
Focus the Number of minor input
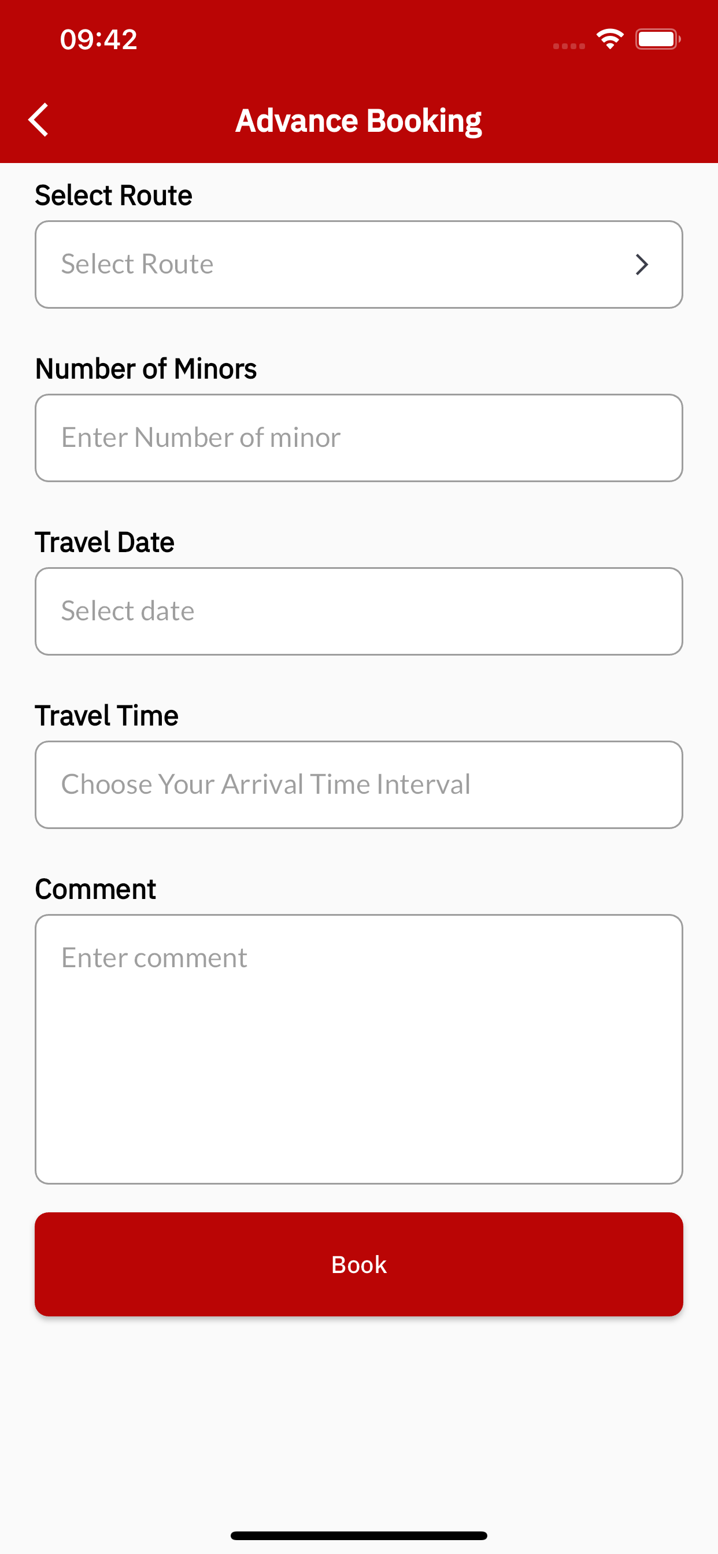359,438
